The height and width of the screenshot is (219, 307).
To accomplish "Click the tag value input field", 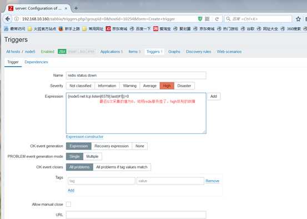I will (x=170, y=181).
